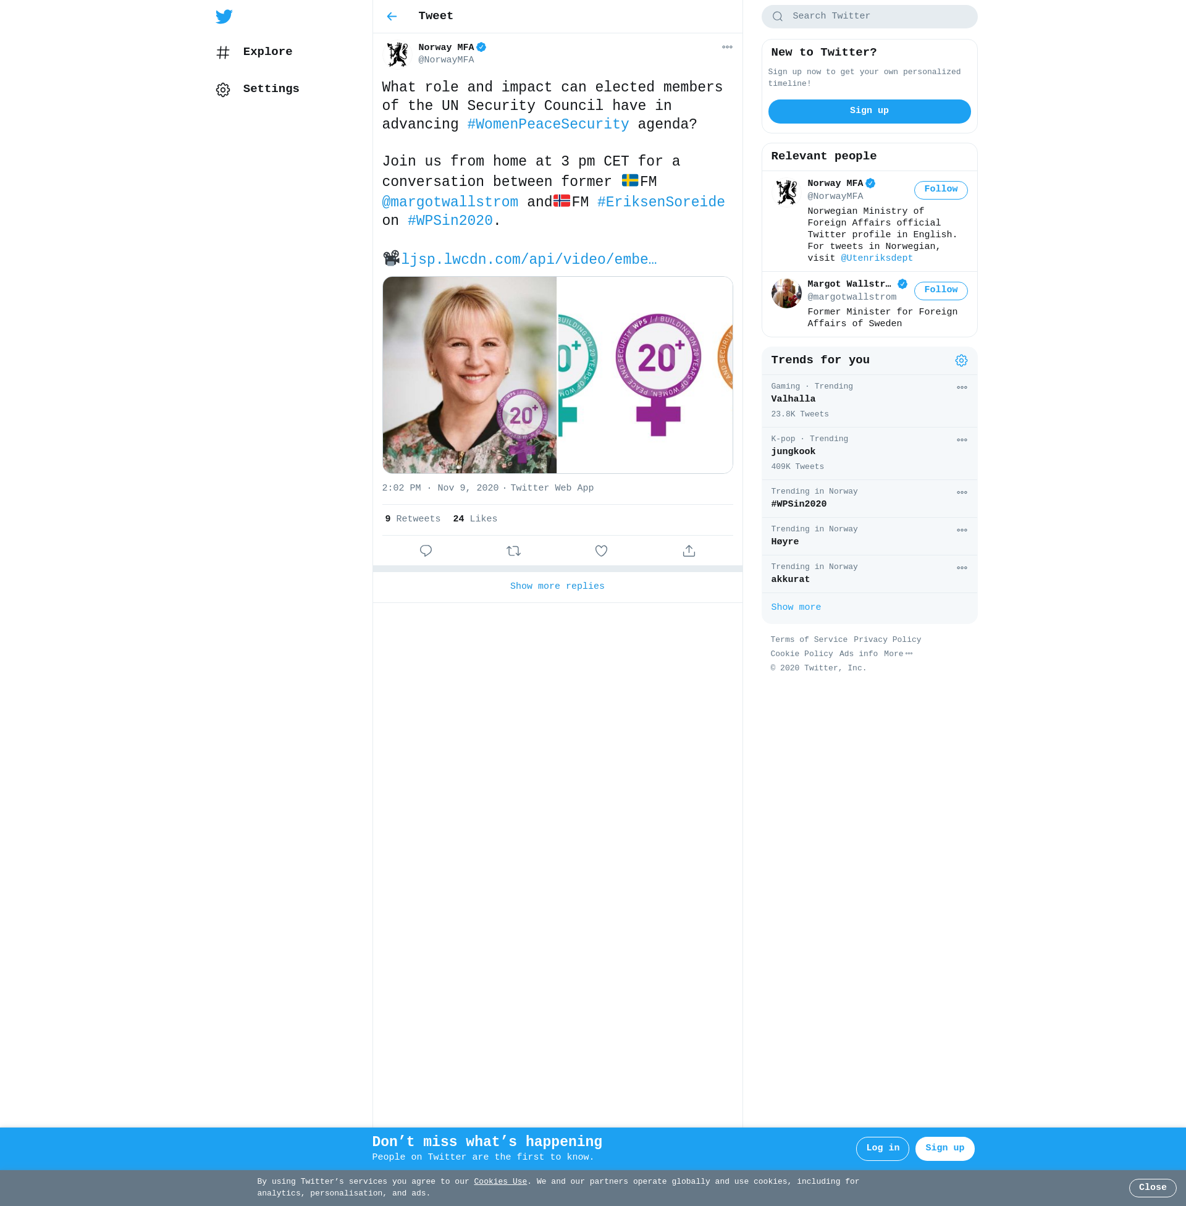This screenshot has width=1186, height=1206.
Task: Click the retweet icon under tweet
Action: pos(513,550)
